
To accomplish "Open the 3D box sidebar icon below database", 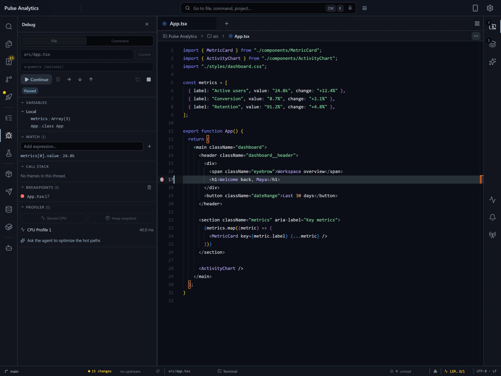I will 9,227.
